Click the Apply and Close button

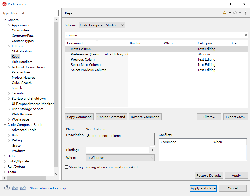click(203, 188)
